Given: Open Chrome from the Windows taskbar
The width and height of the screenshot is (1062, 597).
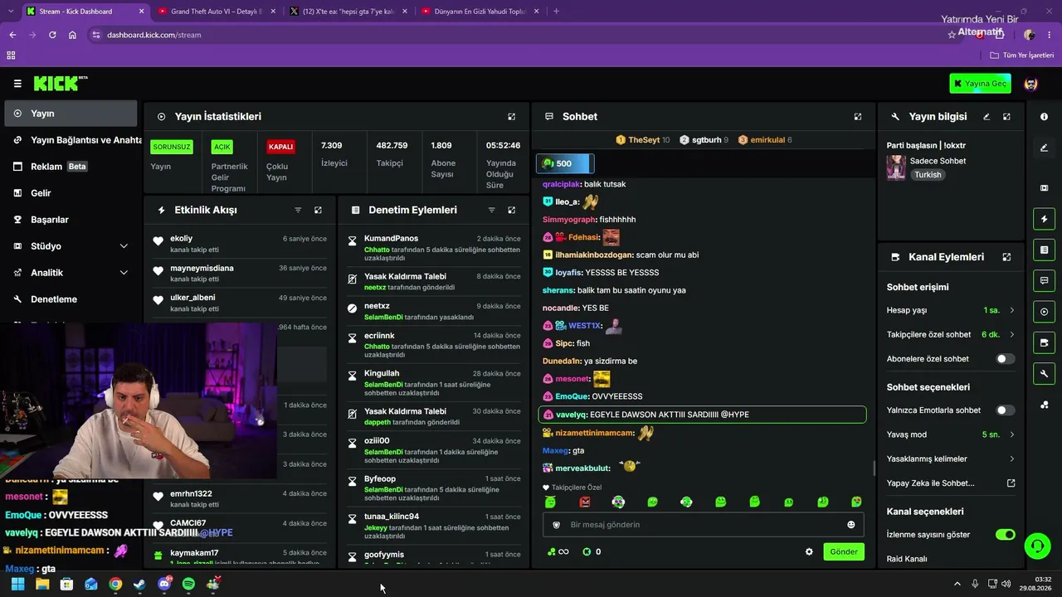Looking at the screenshot, I should 115,584.
